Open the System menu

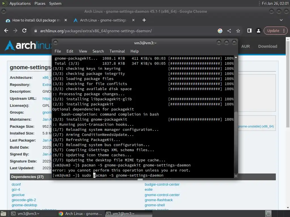tap(55, 3)
